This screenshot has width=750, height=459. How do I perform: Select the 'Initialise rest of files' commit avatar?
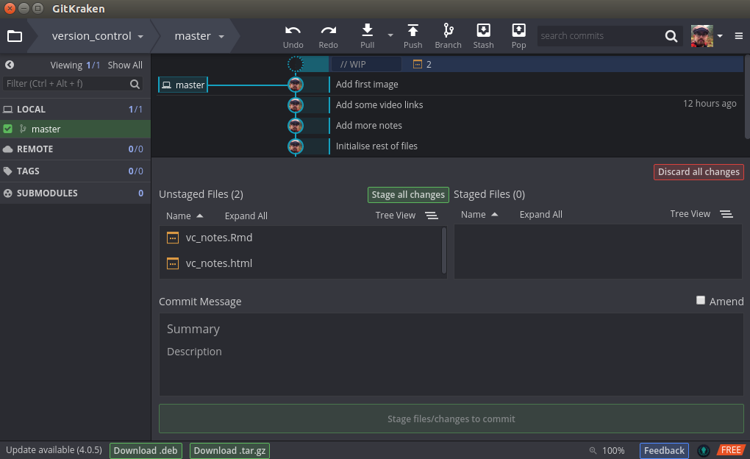(295, 146)
